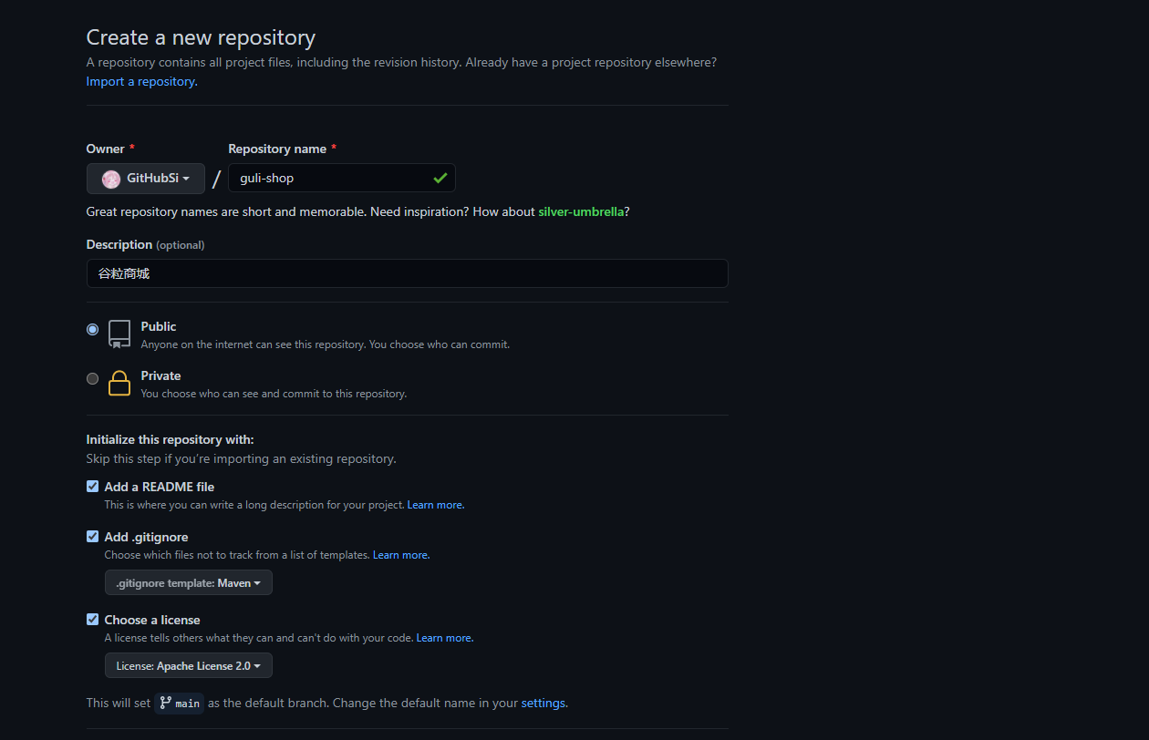Viewport: 1149px width, 740px height.
Task: Open Learn more link for README file
Action: [436, 505]
